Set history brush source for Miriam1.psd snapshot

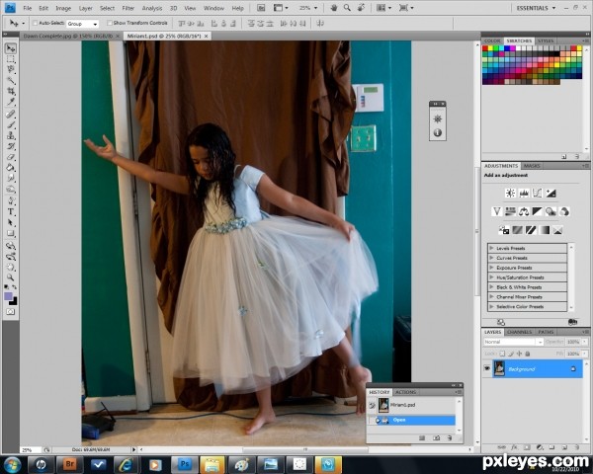click(373, 405)
